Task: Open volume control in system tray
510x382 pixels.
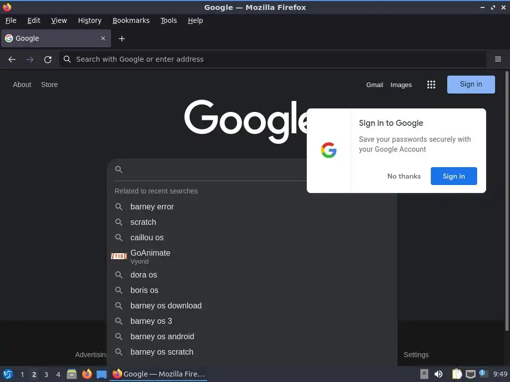Action: pos(438,374)
